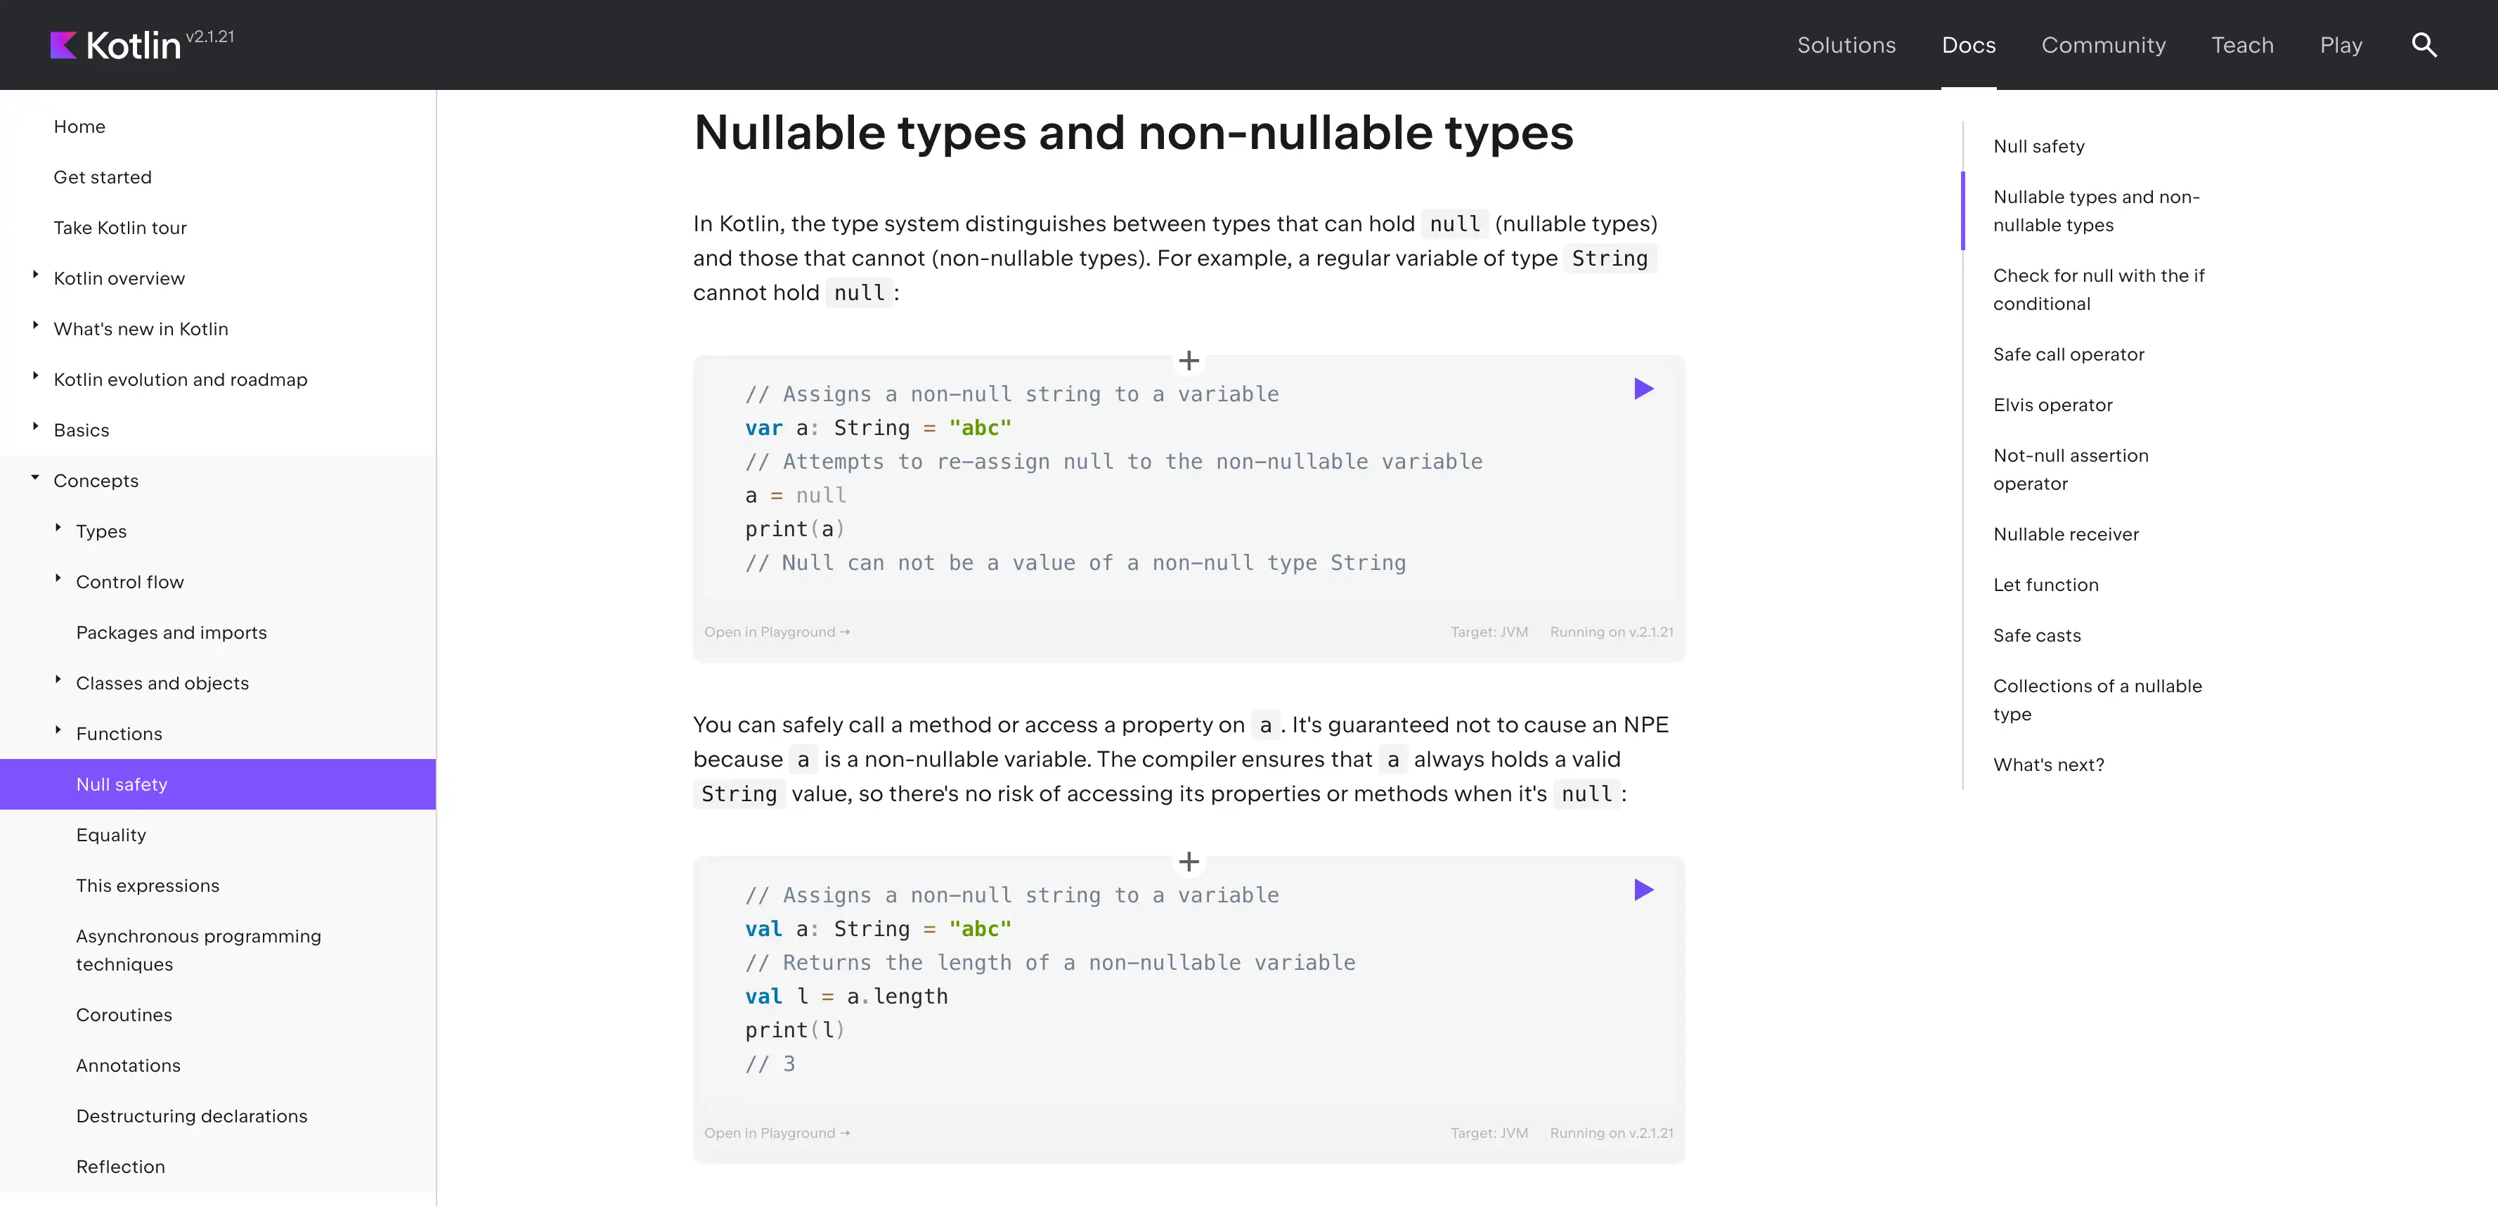This screenshot has height=1206, width=2498.
Task: Open second 'Open in Playground' link
Action: (777, 1134)
